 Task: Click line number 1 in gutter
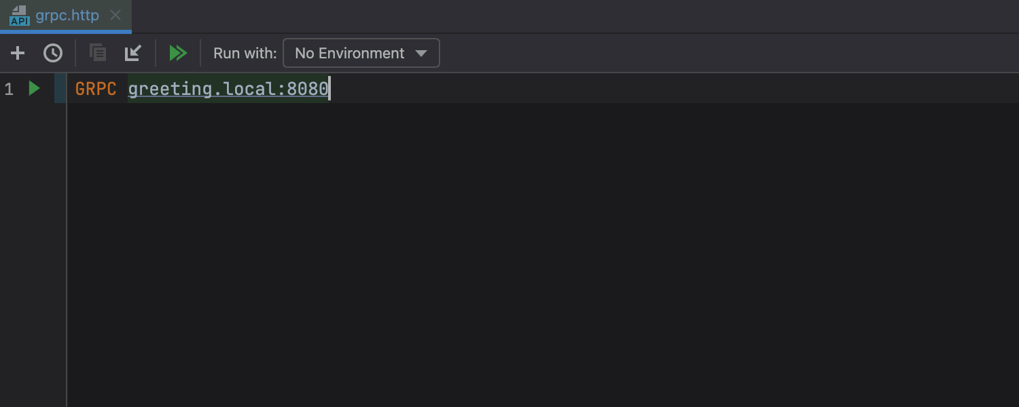[9, 89]
